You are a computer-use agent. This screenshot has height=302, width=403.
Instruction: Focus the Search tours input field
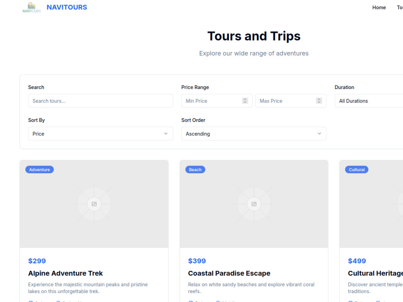point(100,101)
